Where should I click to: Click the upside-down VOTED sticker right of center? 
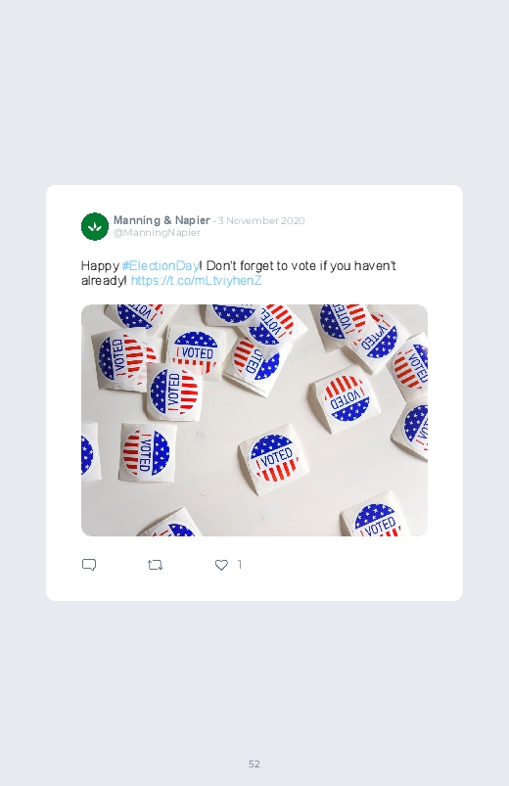(347, 398)
